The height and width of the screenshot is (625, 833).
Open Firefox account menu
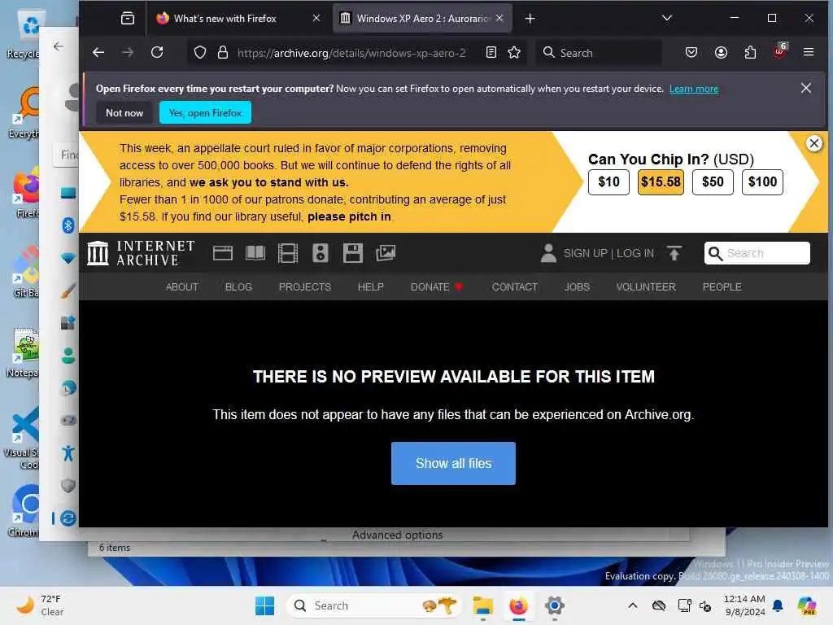click(721, 53)
